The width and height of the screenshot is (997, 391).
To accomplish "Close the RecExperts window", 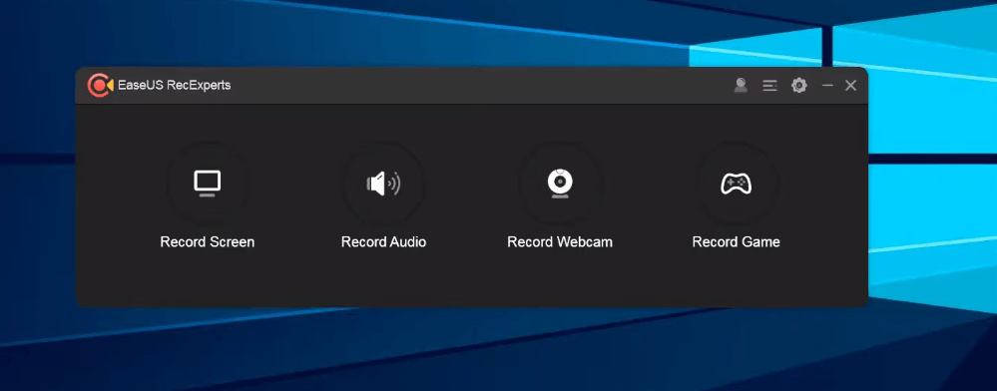I will click(850, 85).
